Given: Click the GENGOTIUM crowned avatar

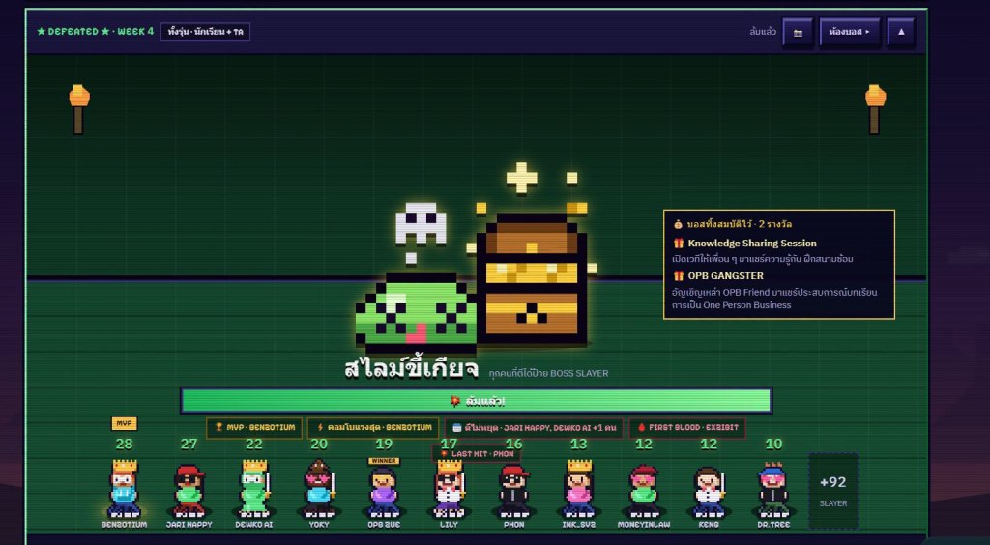Looking at the screenshot, I should [x=125, y=489].
